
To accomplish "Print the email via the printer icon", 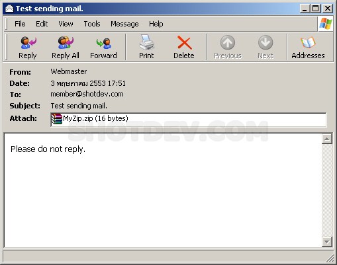I will pos(146,42).
